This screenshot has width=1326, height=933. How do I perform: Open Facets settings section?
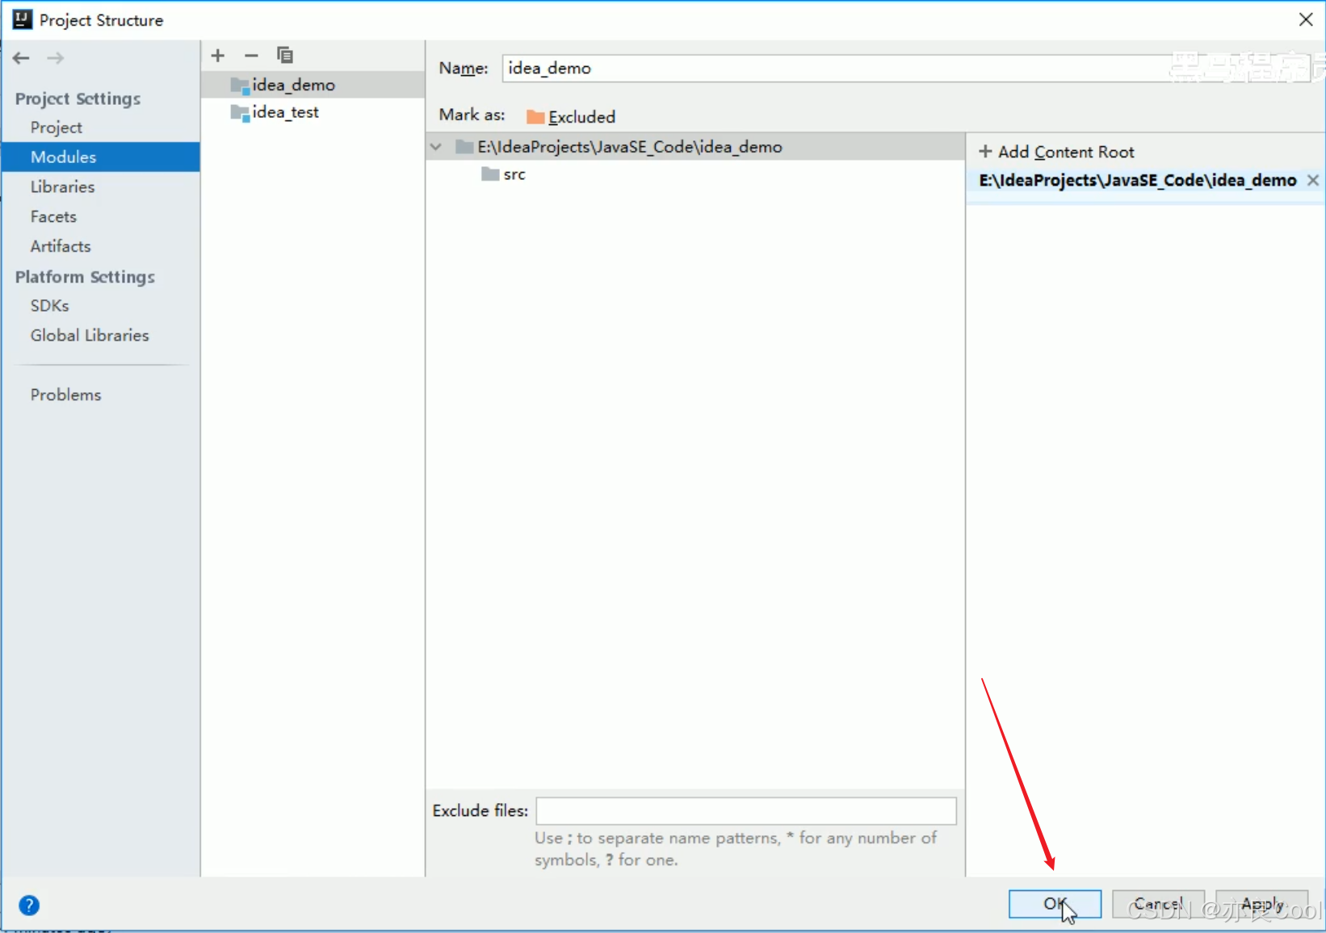pos(53,216)
